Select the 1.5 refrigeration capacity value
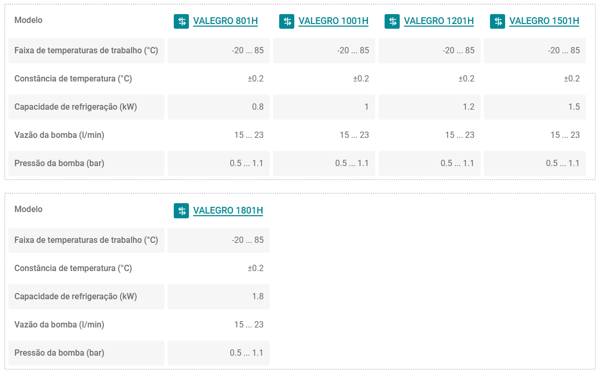Image resolution: width=598 pixels, height=375 pixels. pos(574,107)
